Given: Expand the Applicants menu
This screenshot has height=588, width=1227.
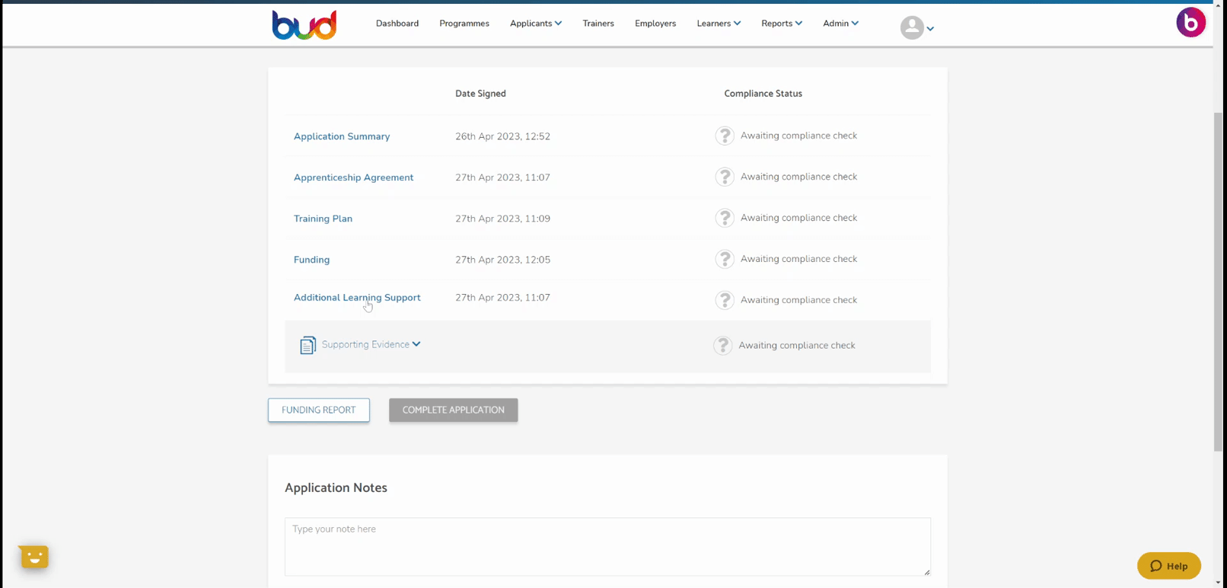Looking at the screenshot, I should tap(536, 24).
